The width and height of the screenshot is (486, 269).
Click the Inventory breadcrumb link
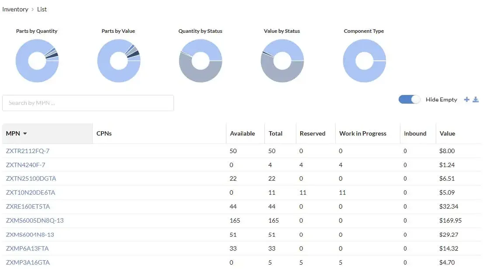click(x=15, y=9)
